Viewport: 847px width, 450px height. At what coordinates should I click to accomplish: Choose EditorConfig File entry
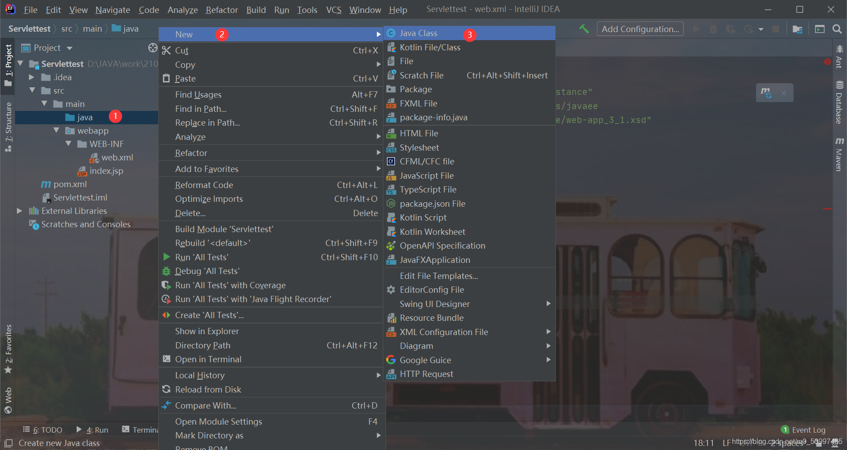pos(469,290)
